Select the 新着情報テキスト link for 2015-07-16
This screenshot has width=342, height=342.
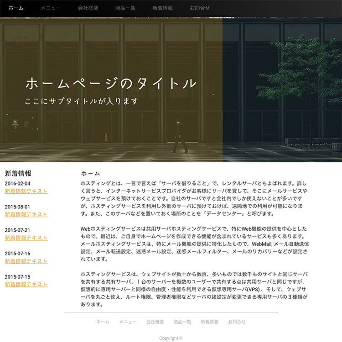pos(26,261)
